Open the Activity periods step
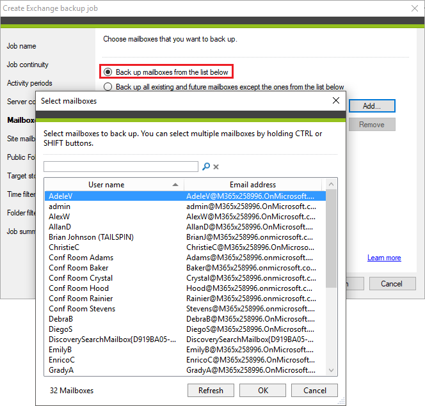Image resolution: width=425 pixels, height=406 pixels. click(29, 83)
